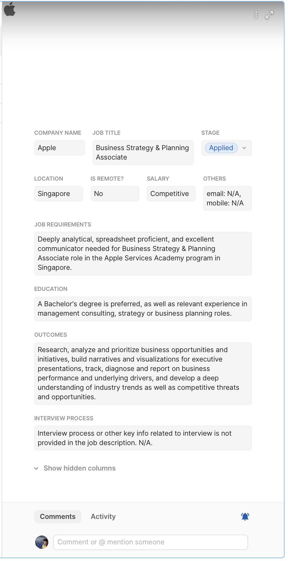The image size is (288, 561).
Task: Switch to the Activity tab
Action: (103, 517)
